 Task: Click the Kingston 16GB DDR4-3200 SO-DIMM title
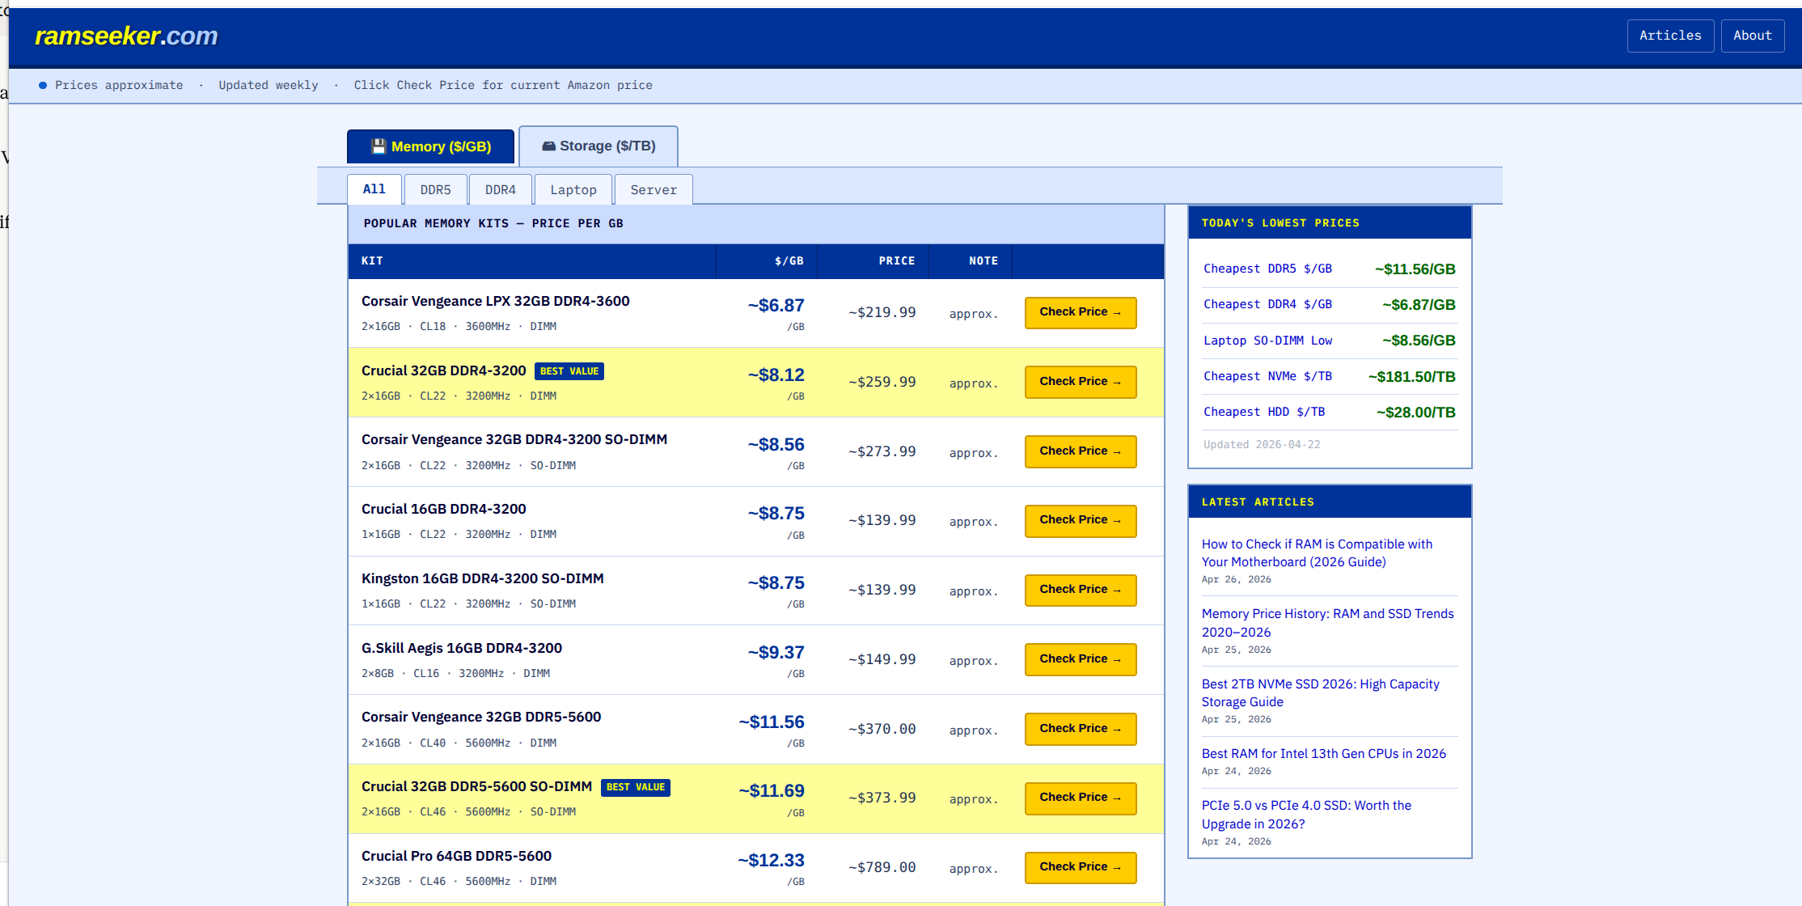[x=482, y=578]
